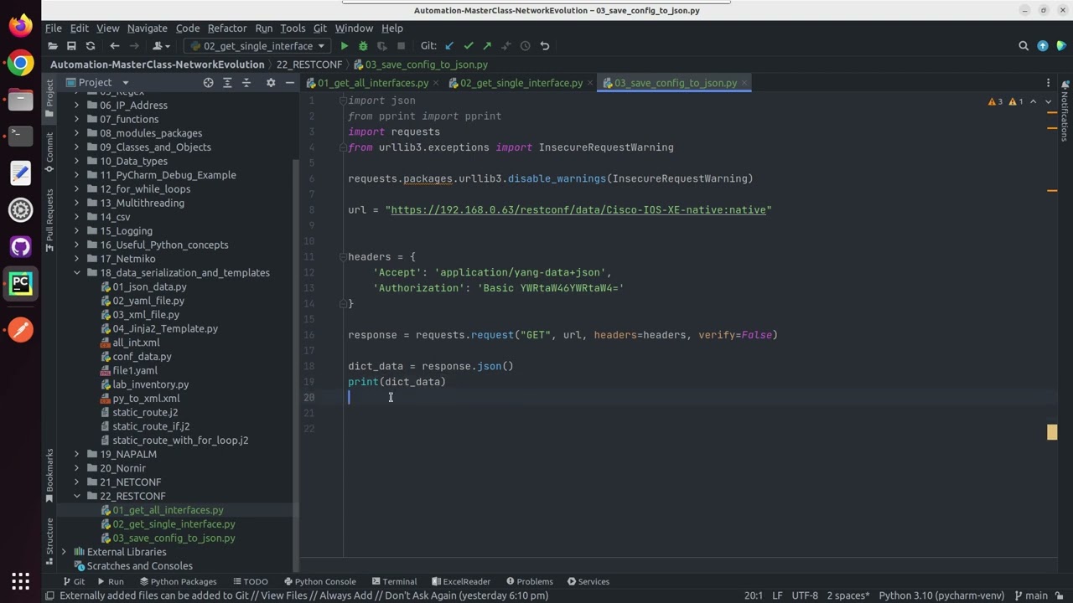Navigate back with the left arrow icon
The width and height of the screenshot is (1073, 603).
click(x=115, y=46)
